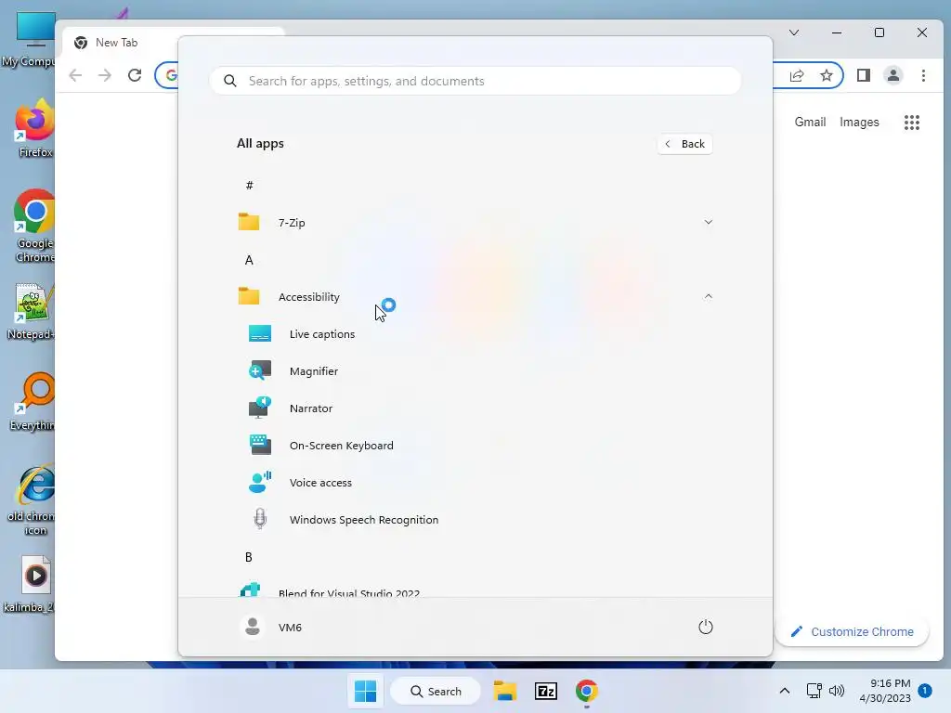Click the letter A section header
Viewport: 951px width, 713px height.
[x=249, y=260]
